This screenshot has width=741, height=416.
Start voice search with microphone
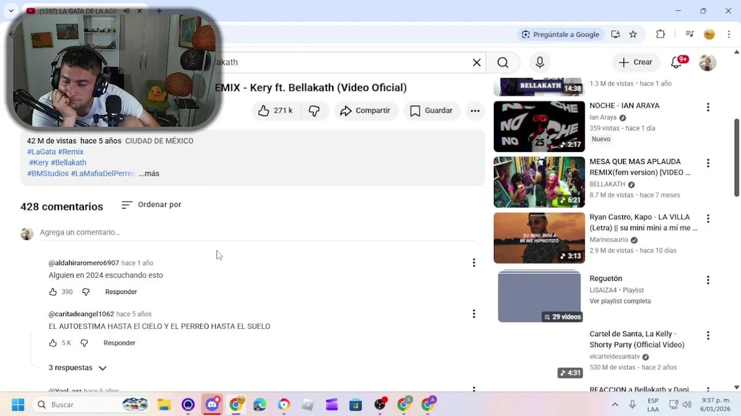coord(540,62)
